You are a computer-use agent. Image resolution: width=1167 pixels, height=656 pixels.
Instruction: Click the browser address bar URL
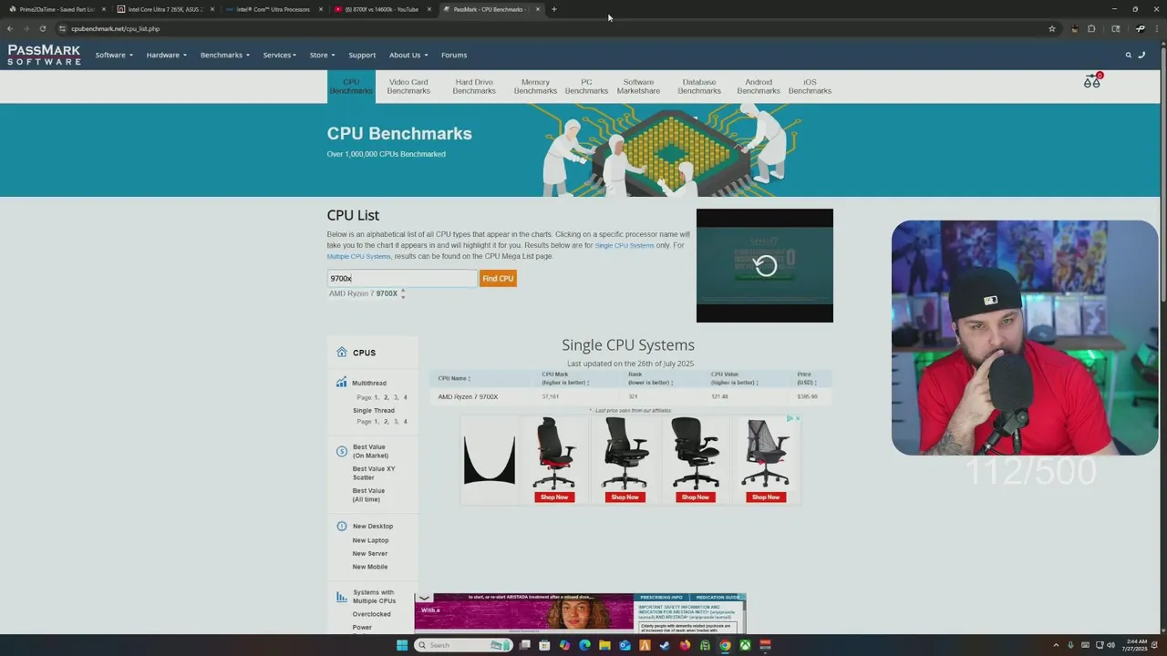(x=115, y=28)
